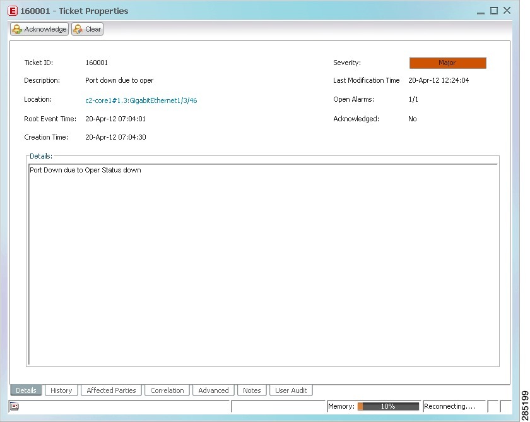The width and height of the screenshot is (530, 422).
Task: Open the Correlation tab
Action: [167, 390]
